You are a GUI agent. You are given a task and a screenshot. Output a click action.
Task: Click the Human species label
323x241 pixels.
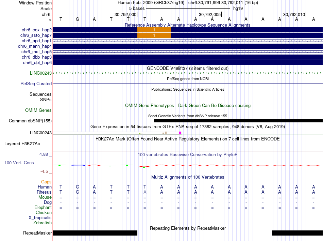[x=45, y=187]
